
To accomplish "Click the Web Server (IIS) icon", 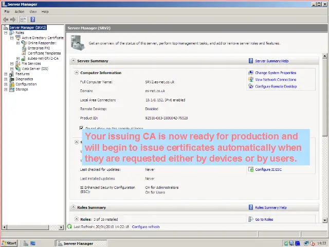I will (x=18, y=68).
